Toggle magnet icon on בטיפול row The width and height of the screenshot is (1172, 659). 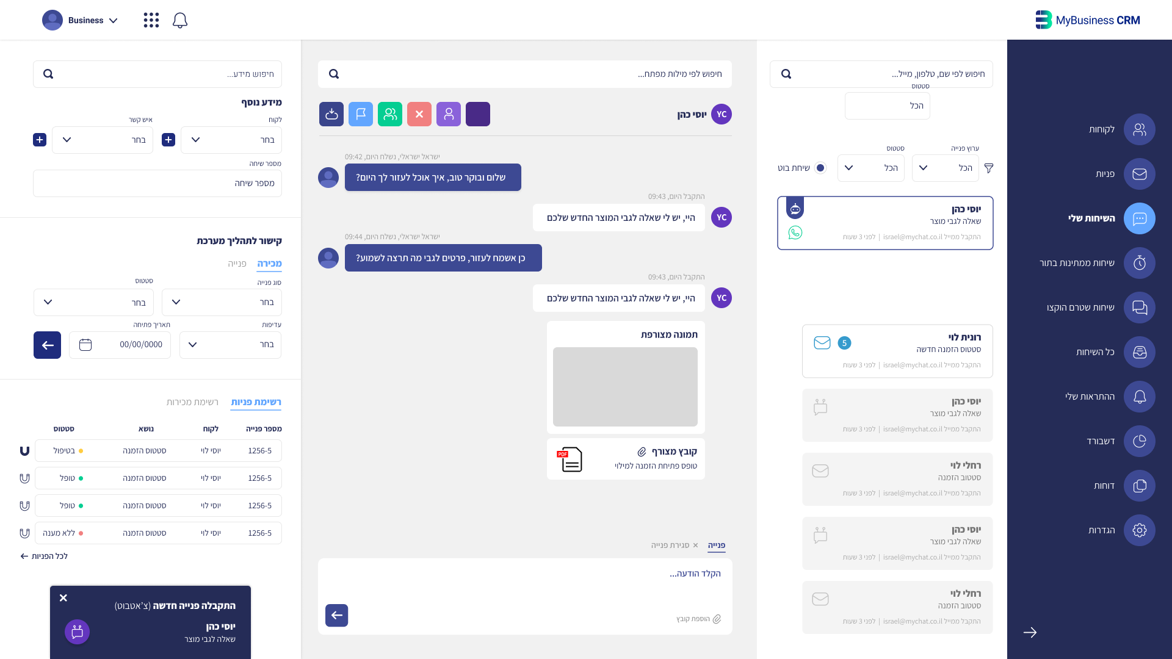point(24,451)
